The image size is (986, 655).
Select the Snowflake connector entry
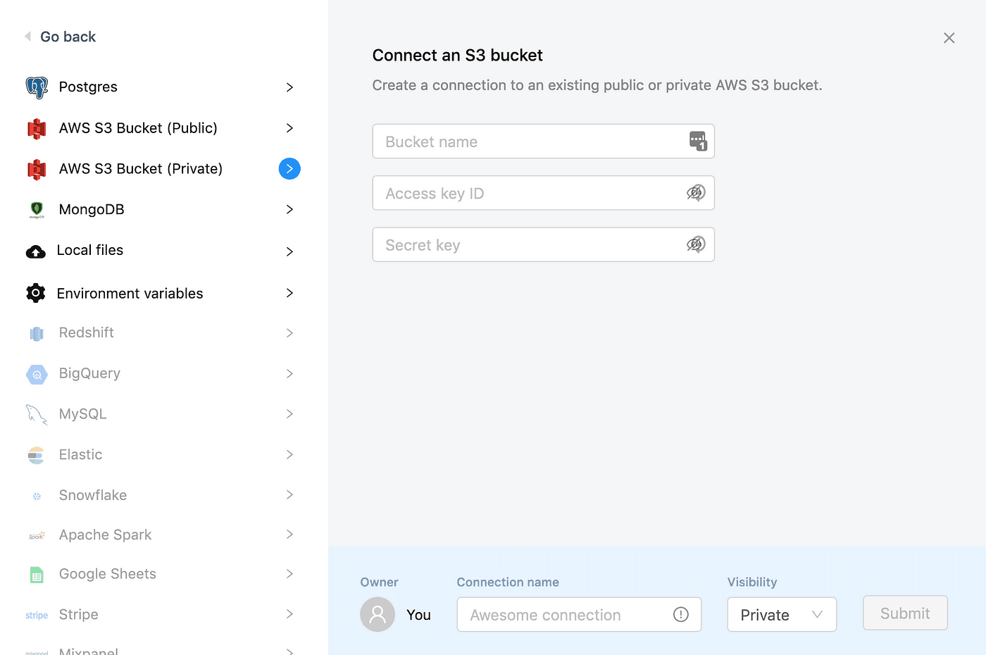click(x=93, y=495)
